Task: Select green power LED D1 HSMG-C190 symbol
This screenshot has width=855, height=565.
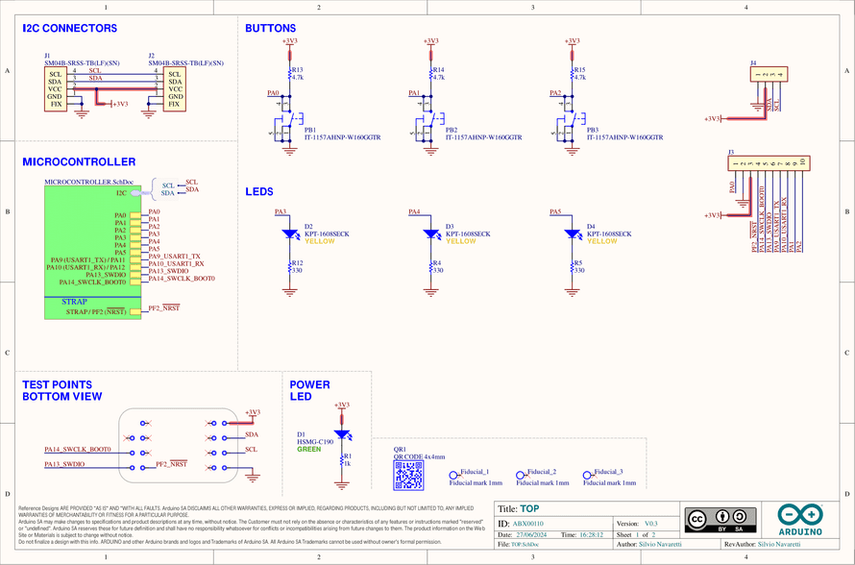Action: (341, 432)
